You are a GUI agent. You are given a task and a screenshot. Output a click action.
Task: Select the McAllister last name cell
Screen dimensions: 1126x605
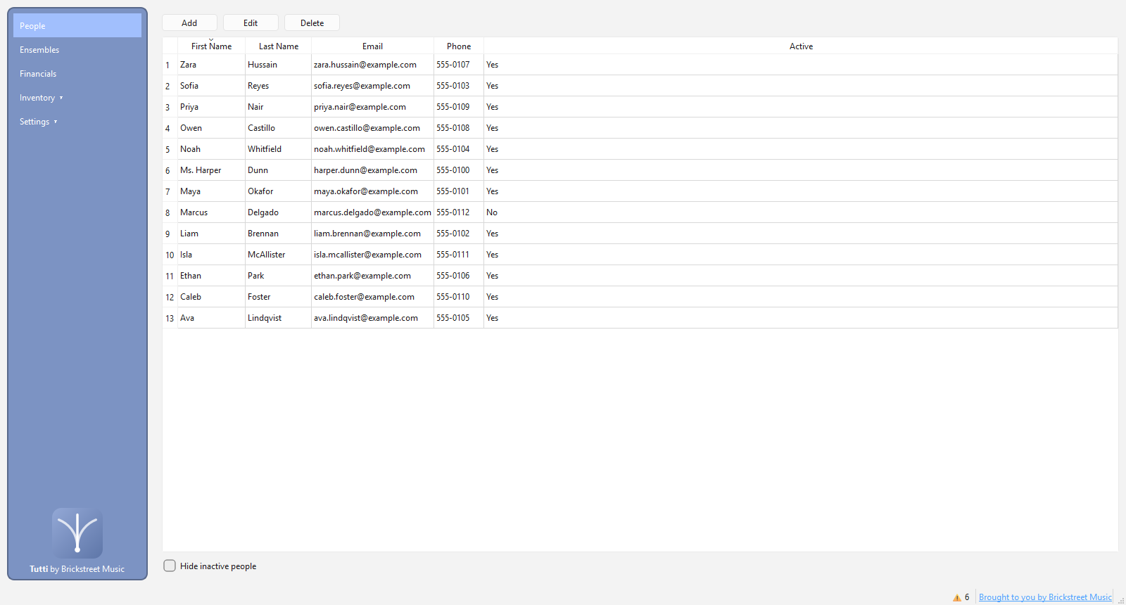pyautogui.click(x=279, y=255)
